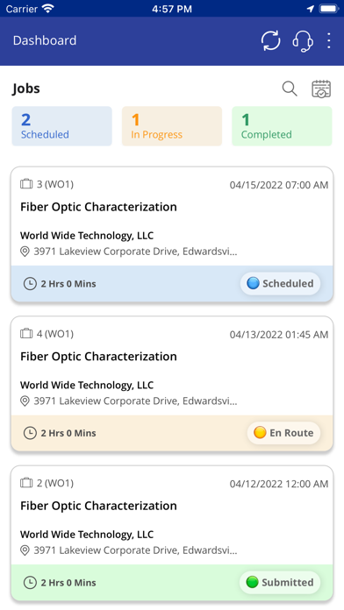
Task: Open the Fiber Optic Characterization job 4 title
Action: [98, 357]
